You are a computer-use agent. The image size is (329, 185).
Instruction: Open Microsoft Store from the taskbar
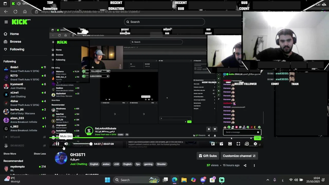[212, 180]
